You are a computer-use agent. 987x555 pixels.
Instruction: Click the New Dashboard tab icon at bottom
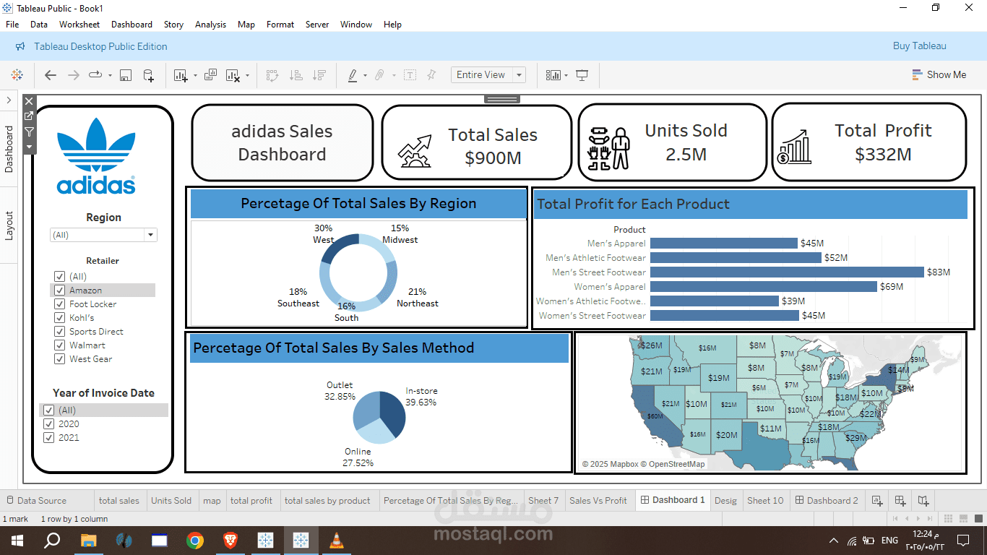(x=900, y=500)
